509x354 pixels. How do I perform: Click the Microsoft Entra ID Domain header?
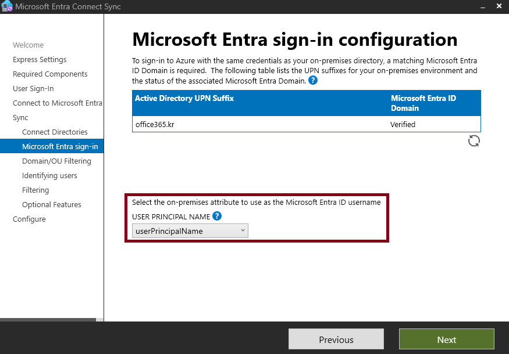click(x=423, y=103)
